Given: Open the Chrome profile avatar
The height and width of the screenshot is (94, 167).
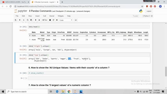Looking at the screenshot, I should click(x=160, y=6).
